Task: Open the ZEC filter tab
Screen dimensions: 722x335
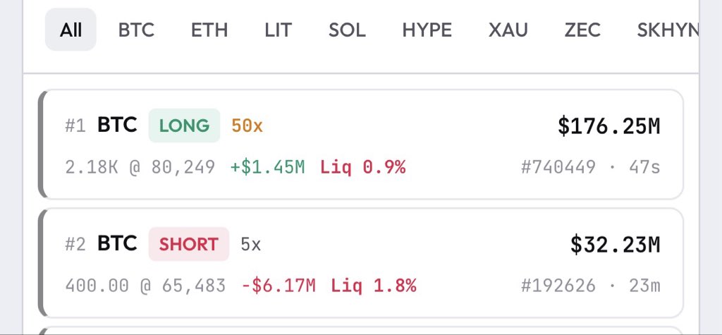Action: tap(582, 30)
